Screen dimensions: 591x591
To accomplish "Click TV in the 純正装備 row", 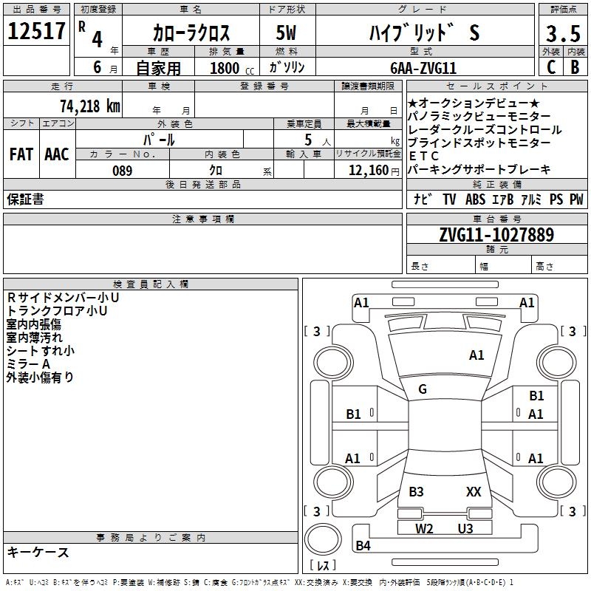I will tap(449, 199).
